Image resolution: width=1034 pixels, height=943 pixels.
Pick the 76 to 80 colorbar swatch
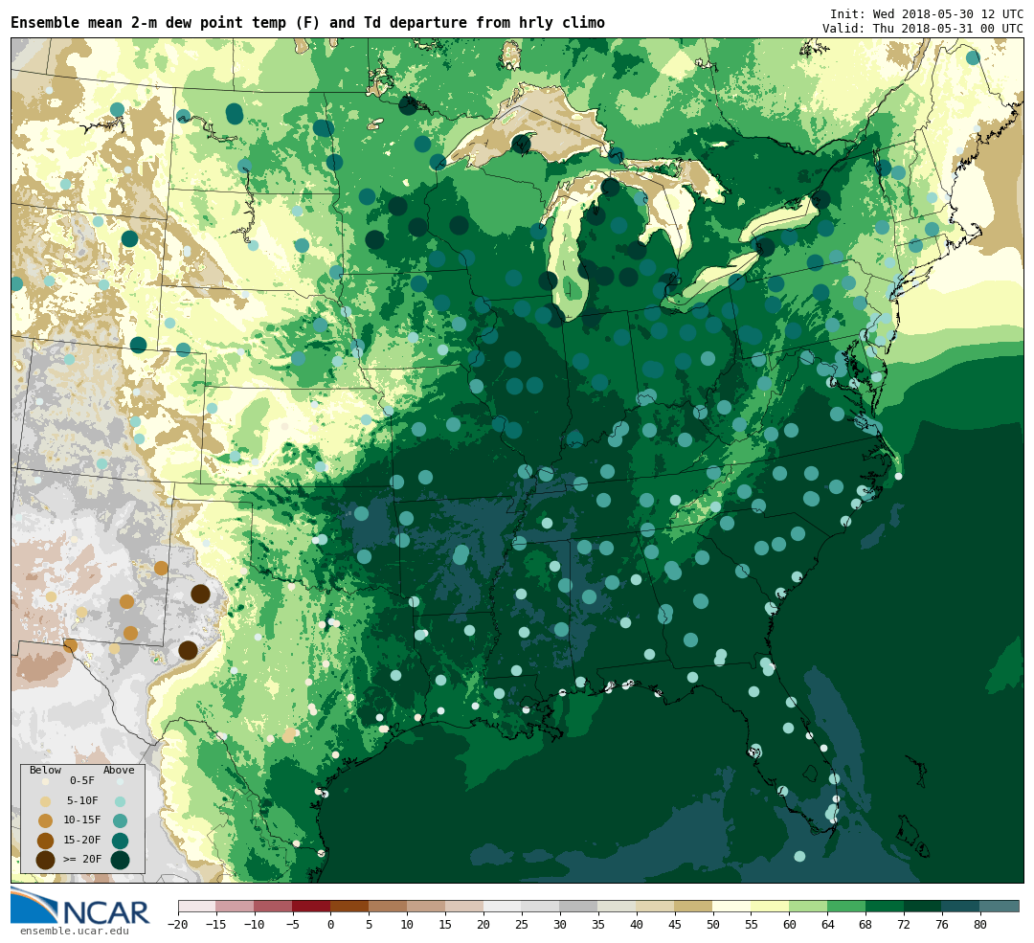click(960, 906)
